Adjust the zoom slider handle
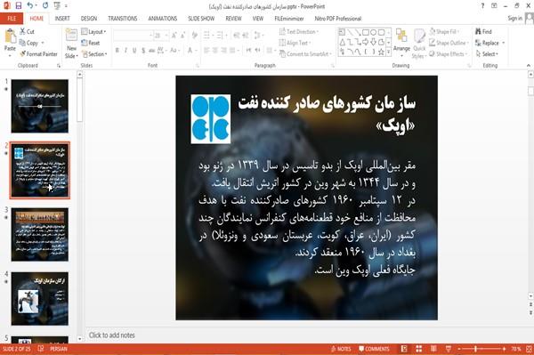Image resolution: width=534 pixels, height=355 pixels. (476, 349)
